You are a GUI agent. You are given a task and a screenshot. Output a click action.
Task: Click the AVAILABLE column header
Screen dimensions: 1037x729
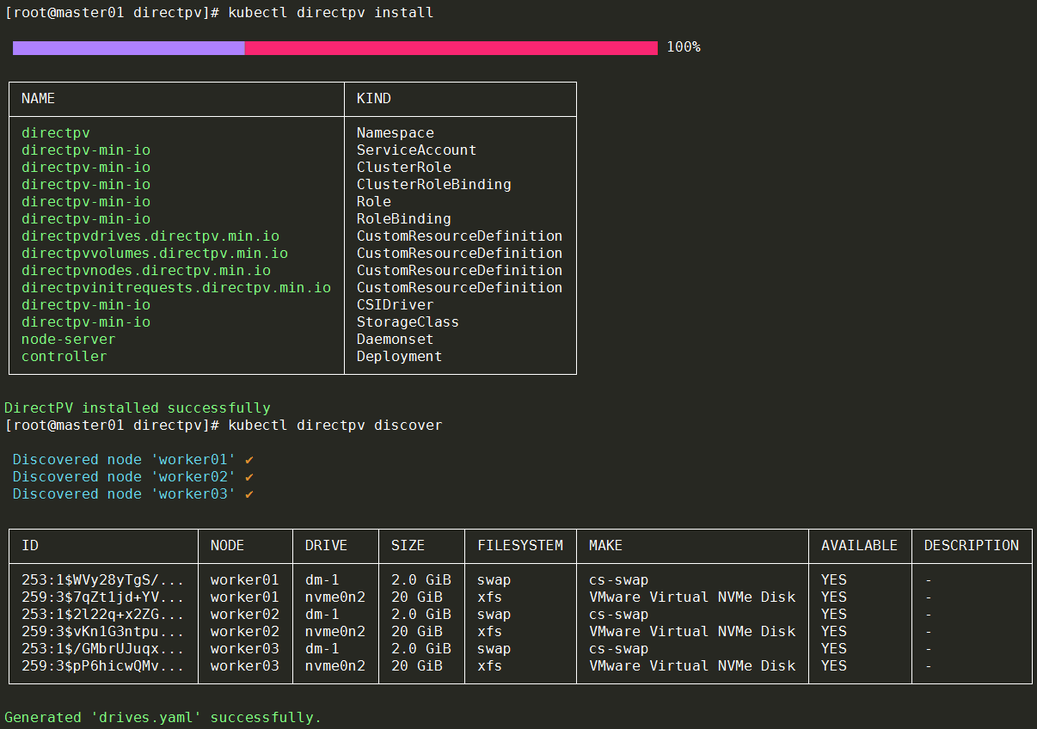[x=859, y=546]
